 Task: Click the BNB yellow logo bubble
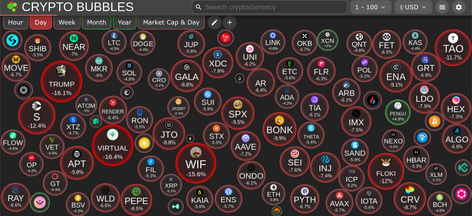click(x=144, y=143)
